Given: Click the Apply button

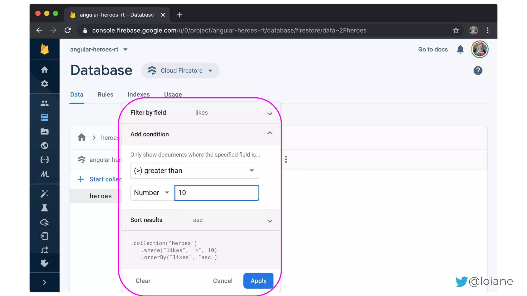Looking at the screenshot, I should (258, 281).
